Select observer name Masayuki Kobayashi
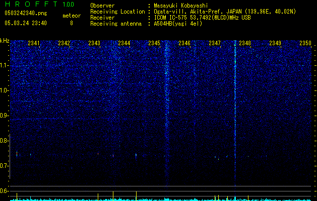The height and width of the screenshot is (201, 317). tap(181, 6)
